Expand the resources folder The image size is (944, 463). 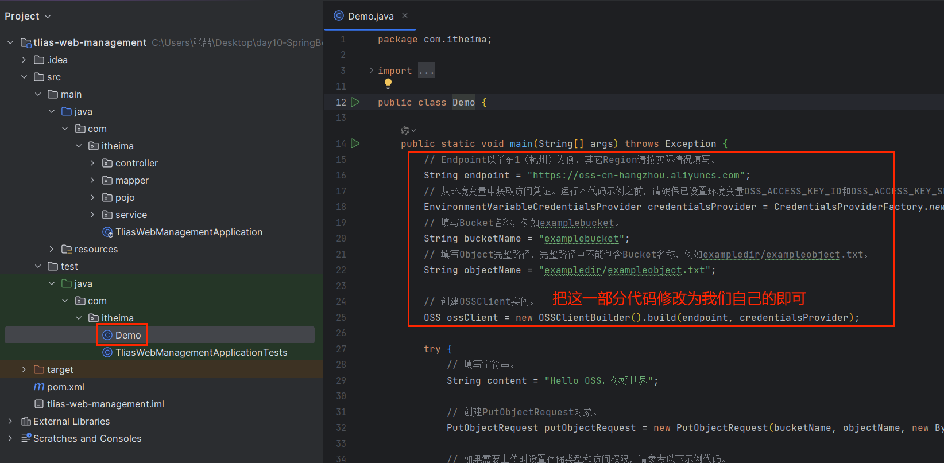pos(52,249)
